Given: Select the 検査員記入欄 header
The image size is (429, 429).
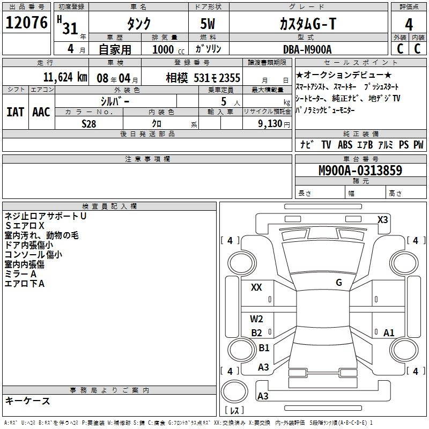Looking at the screenshot, I should coord(109,206).
